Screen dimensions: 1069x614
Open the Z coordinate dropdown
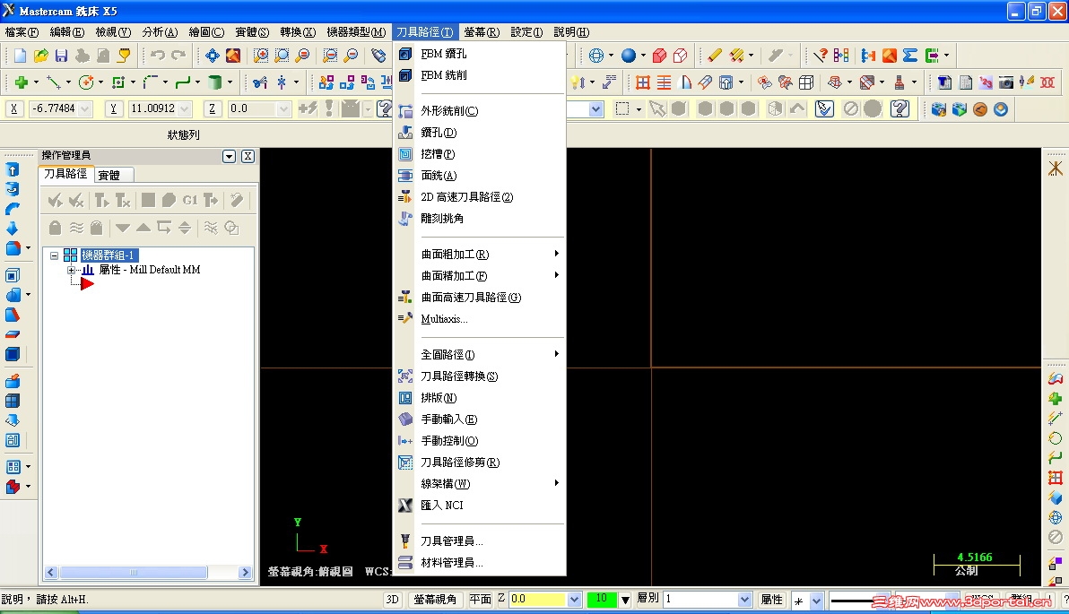click(283, 109)
